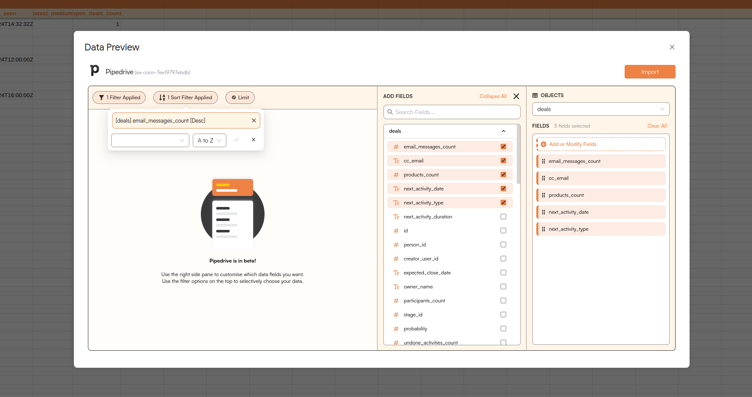The width and height of the screenshot is (752, 397).
Task: Click the number type icon beside products_count
Action: click(x=396, y=175)
